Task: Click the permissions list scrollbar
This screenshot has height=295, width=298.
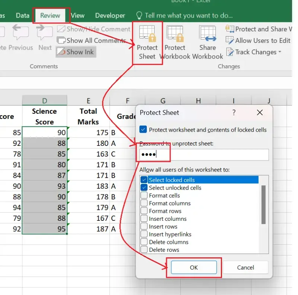Action: pyautogui.click(x=263, y=205)
